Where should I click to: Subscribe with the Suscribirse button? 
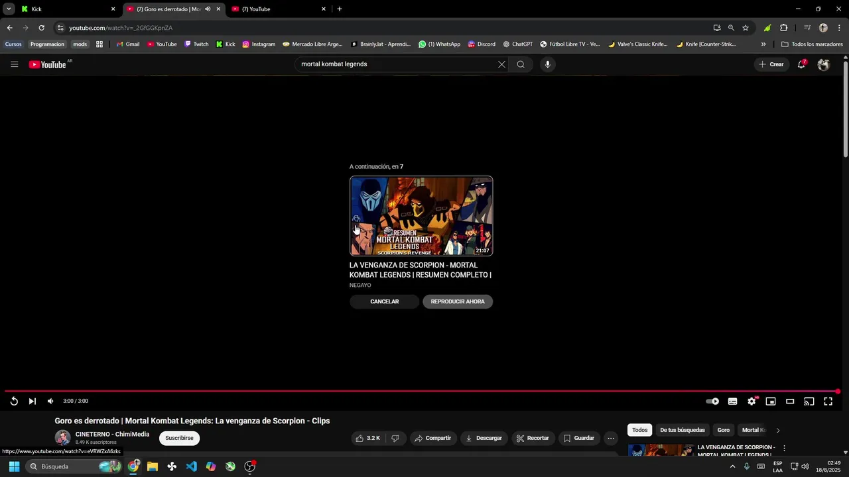pos(179,438)
